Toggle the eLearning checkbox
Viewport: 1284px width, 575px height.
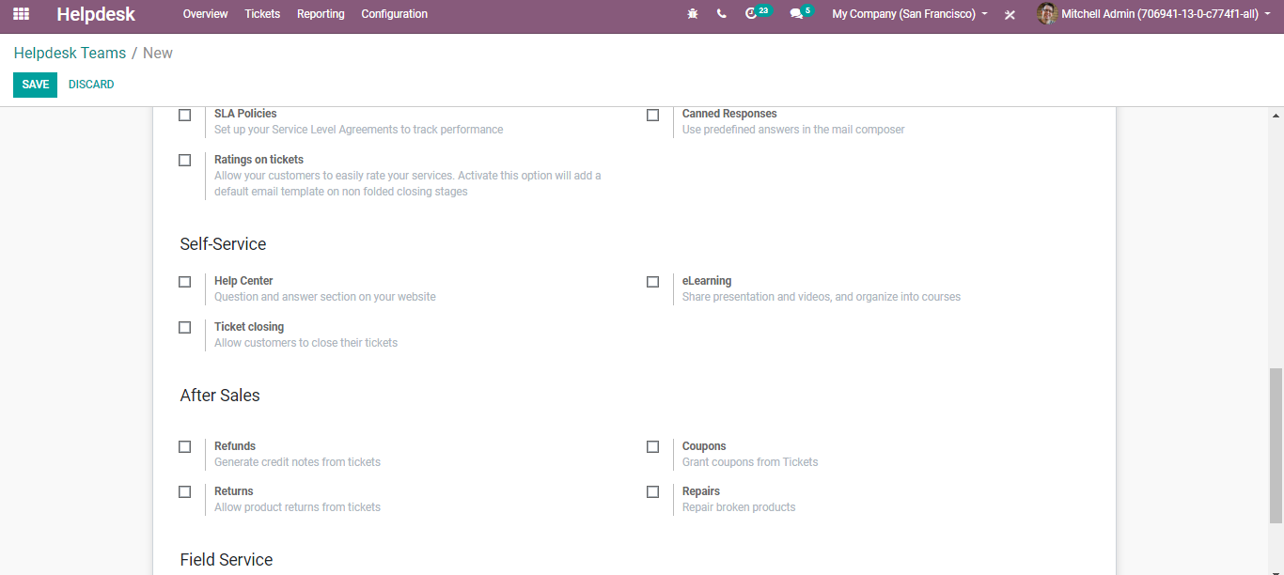tap(653, 282)
